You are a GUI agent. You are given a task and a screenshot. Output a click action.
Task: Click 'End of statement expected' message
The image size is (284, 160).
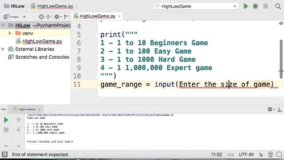point(40,155)
